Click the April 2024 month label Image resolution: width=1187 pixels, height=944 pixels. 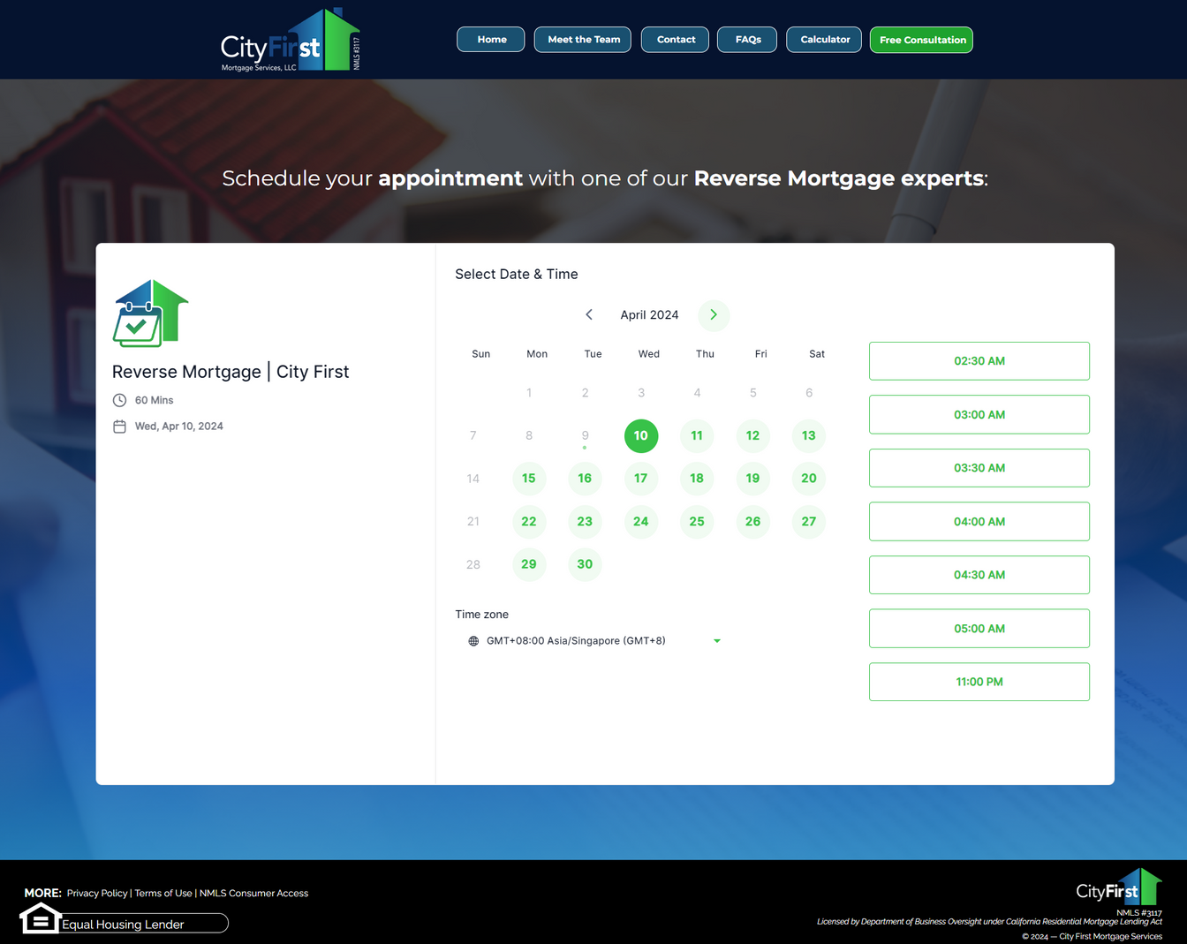tap(649, 315)
